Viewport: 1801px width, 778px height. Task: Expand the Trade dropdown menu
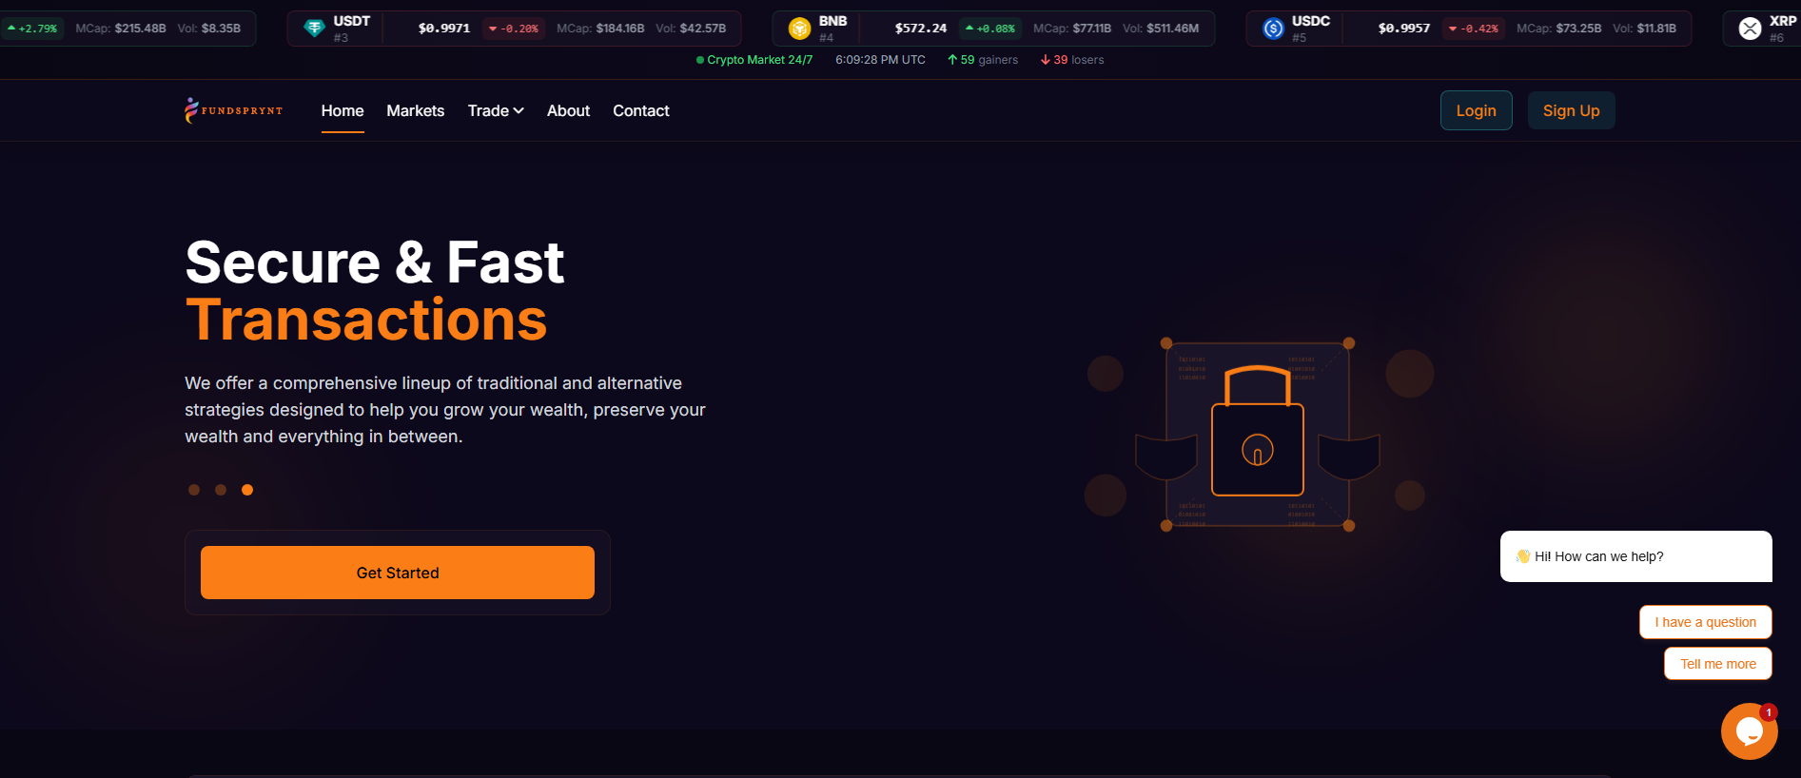(x=496, y=110)
